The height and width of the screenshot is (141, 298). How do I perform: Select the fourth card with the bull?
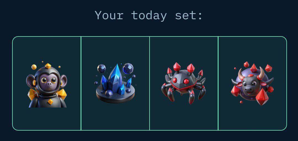click(x=252, y=83)
